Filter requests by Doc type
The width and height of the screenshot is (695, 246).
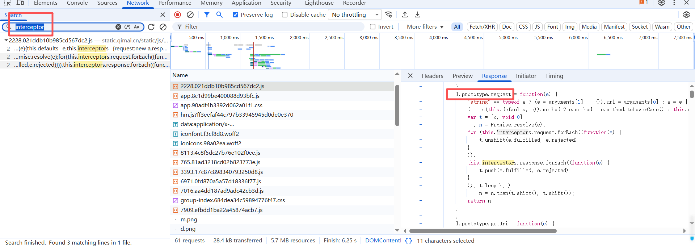click(x=507, y=27)
